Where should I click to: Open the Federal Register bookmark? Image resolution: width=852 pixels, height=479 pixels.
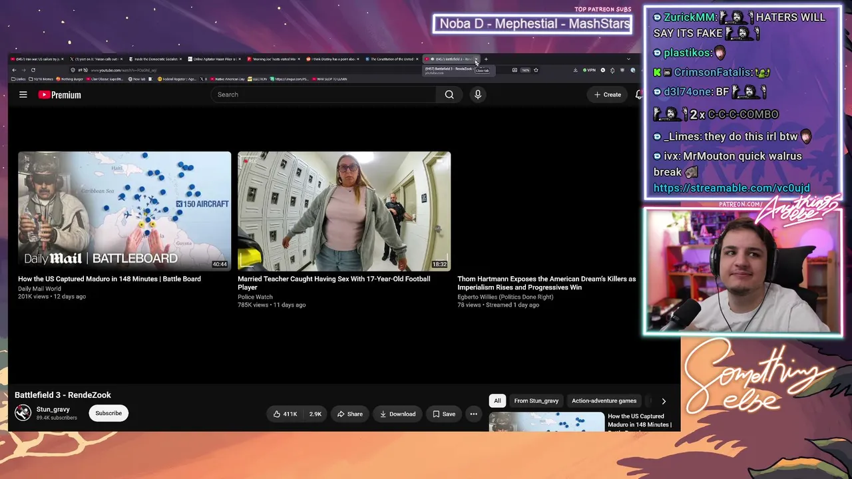(x=176, y=79)
